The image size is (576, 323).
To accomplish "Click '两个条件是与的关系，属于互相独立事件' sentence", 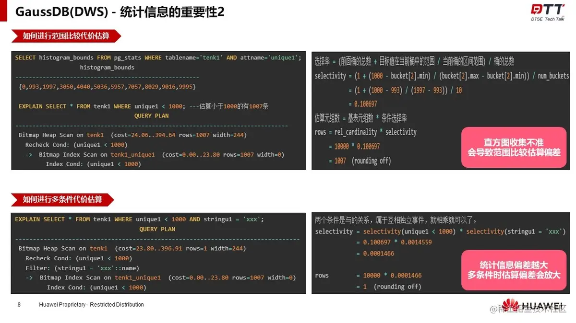I will (x=396, y=220).
